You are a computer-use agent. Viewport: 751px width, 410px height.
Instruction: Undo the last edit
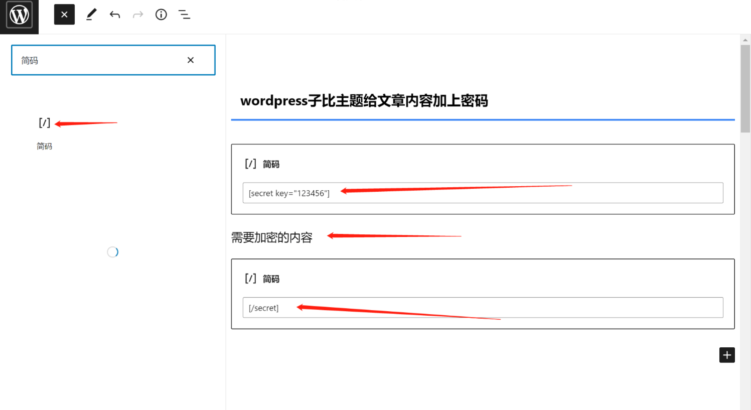click(115, 15)
